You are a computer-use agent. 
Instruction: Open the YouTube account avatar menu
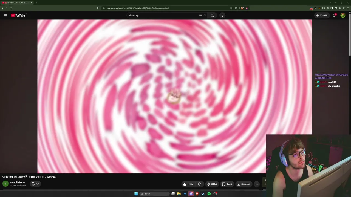click(343, 15)
